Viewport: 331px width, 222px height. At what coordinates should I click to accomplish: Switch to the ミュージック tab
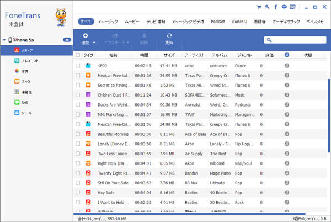pyautogui.click(x=108, y=22)
